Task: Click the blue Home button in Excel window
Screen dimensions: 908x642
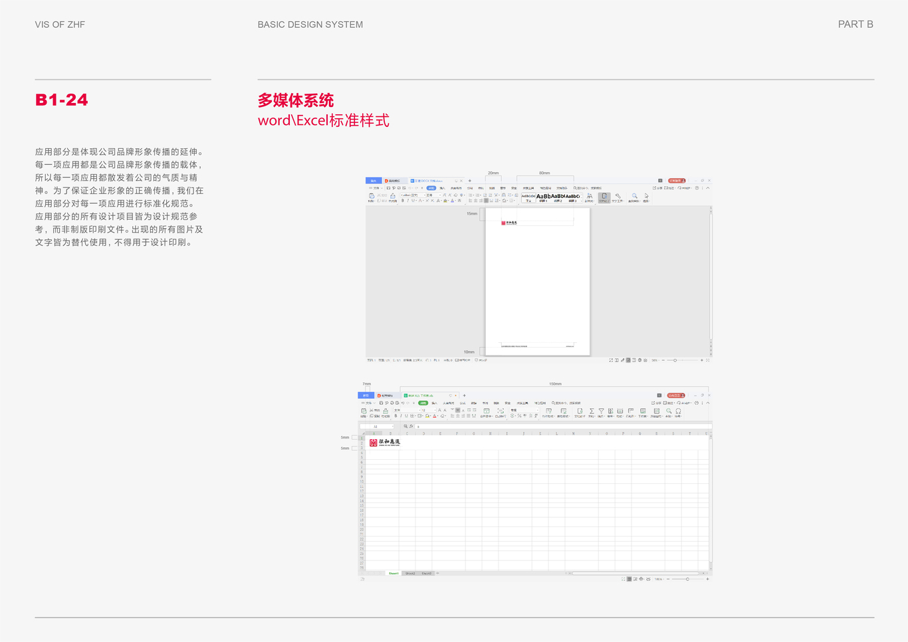Action: [x=366, y=395]
